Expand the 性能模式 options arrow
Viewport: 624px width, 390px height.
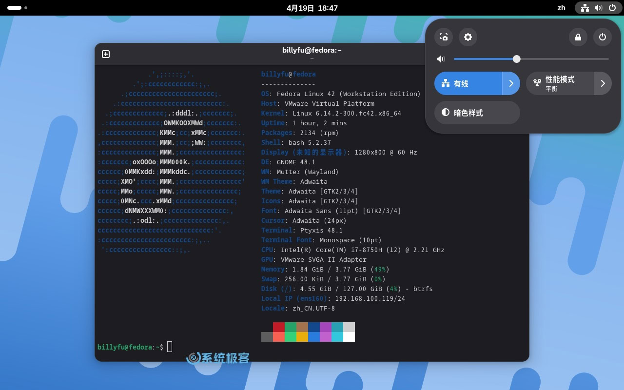pos(603,83)
